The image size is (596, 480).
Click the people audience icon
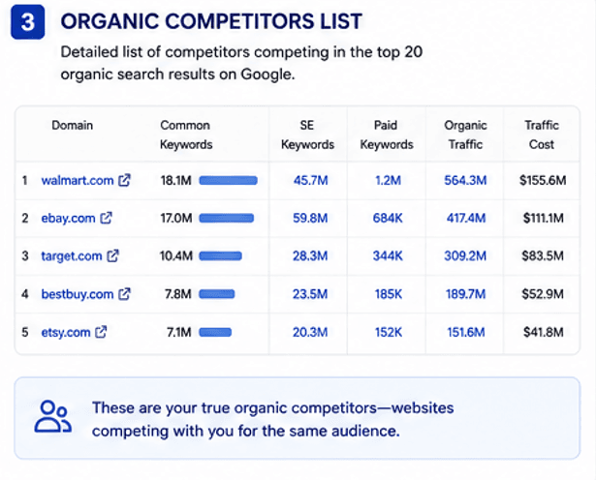pyautogui.click(x=53, y=417)
